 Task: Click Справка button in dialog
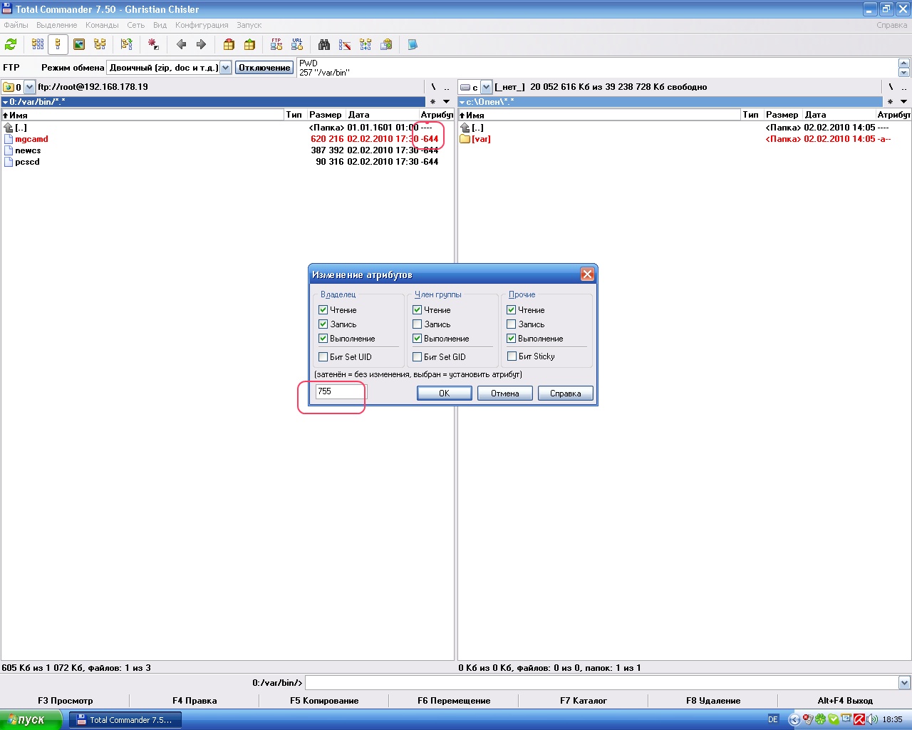coord(566,394)
